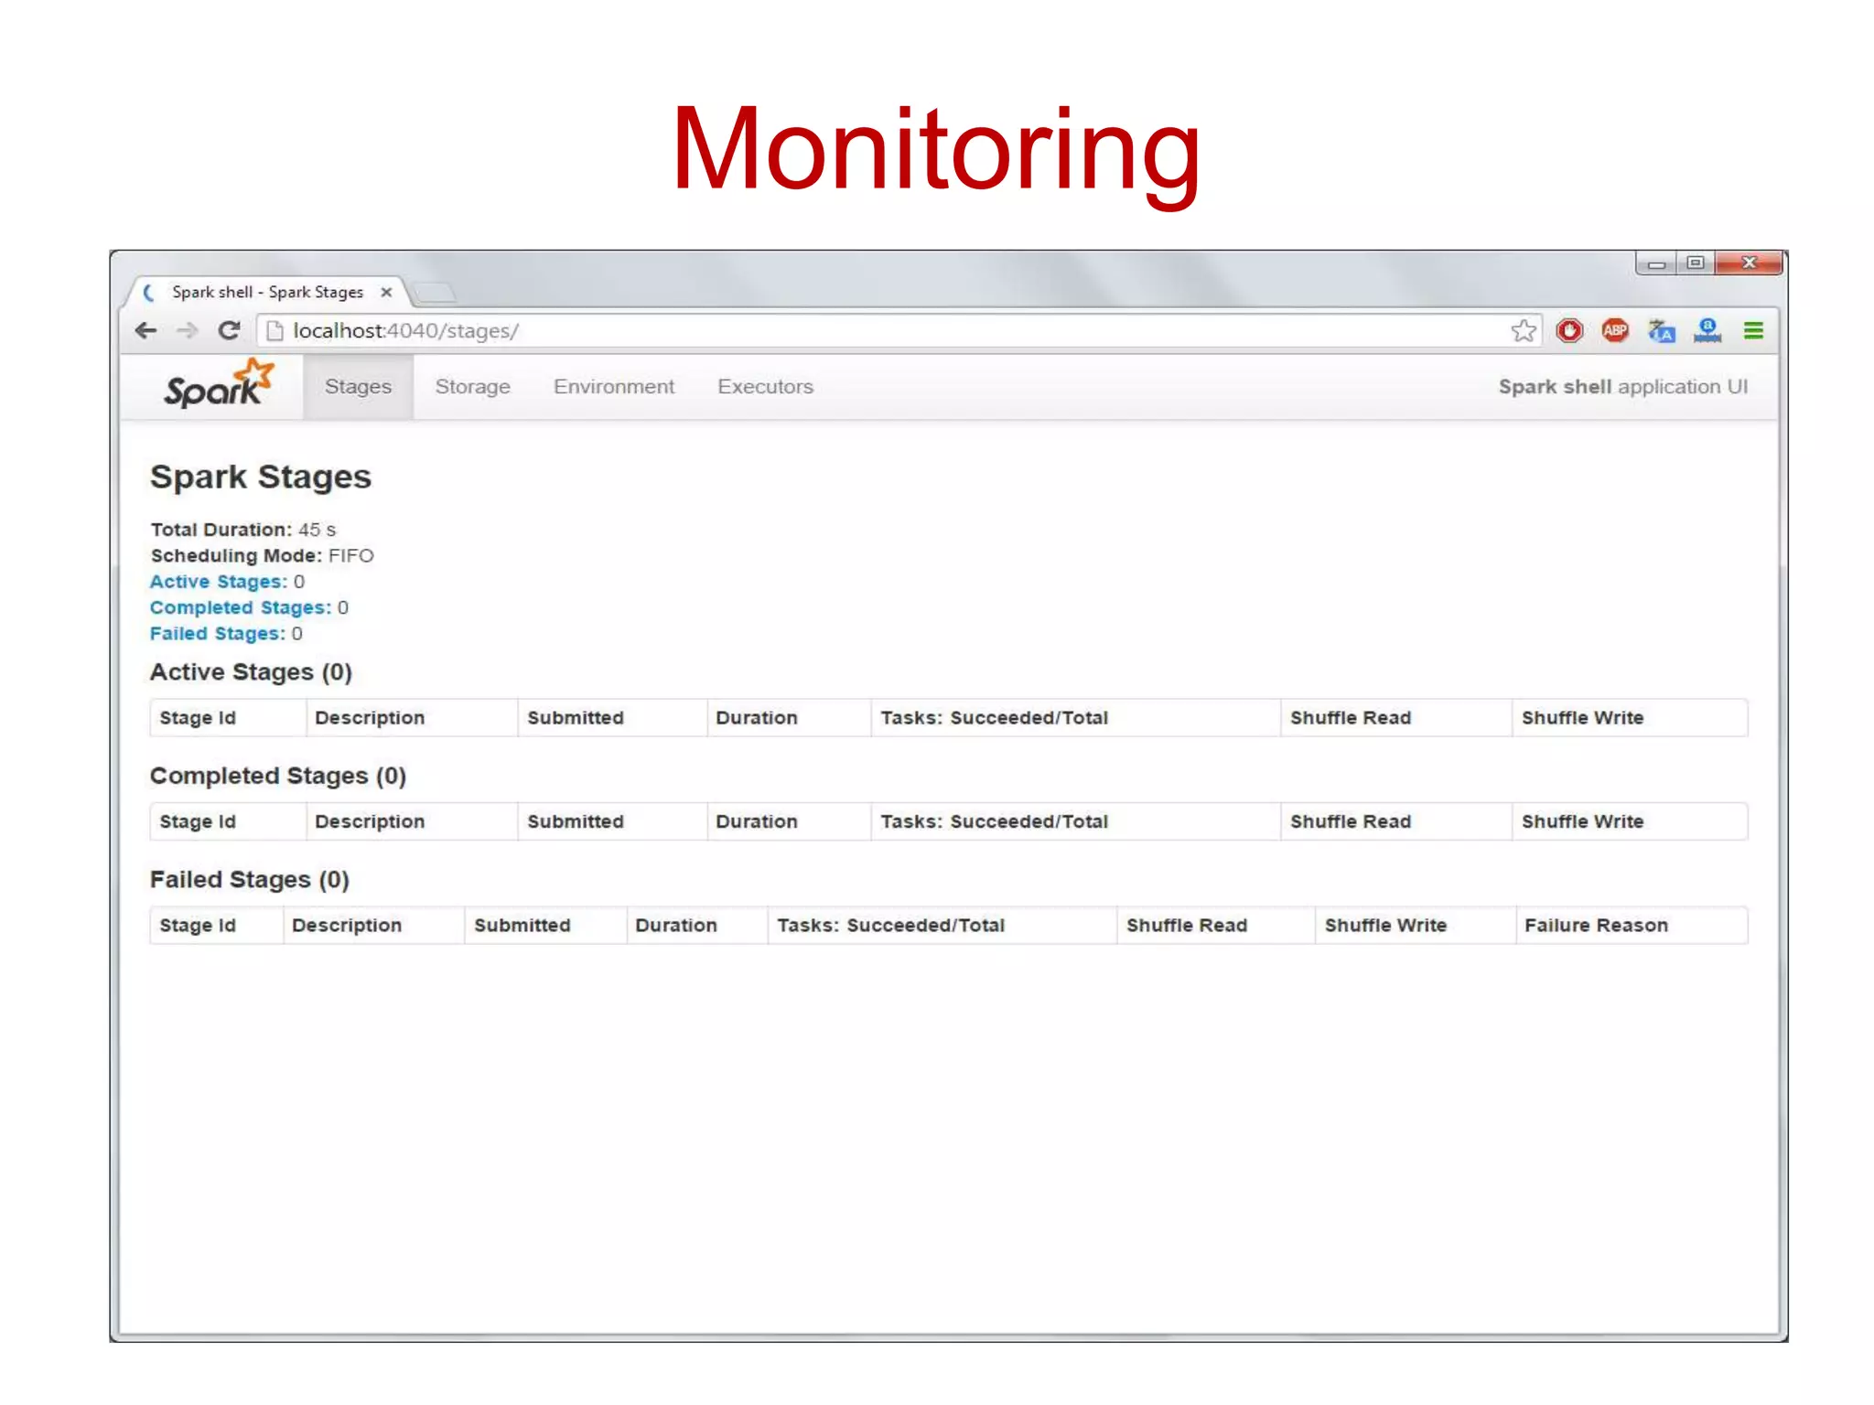This screenshot has width=1874, height=1405.
Task: Open Chrome hamburger menu
Action: coord(1753,330)
